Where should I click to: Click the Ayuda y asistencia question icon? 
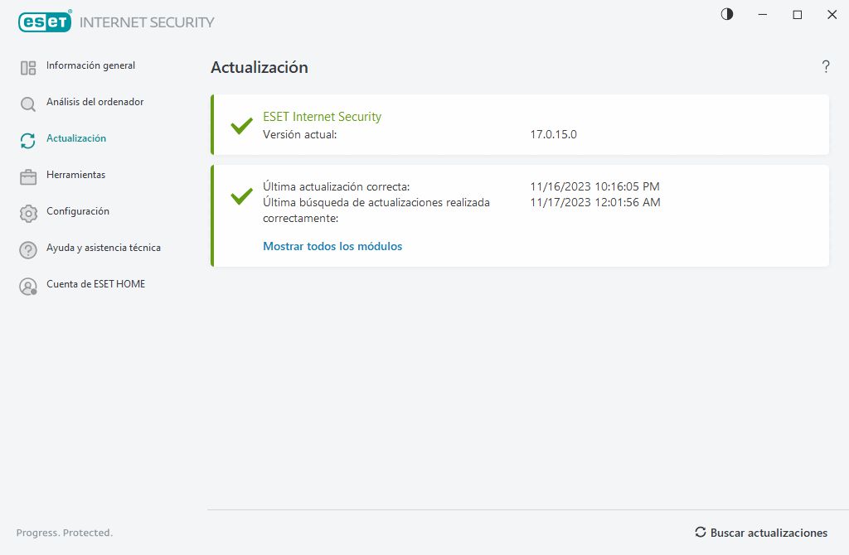click(x=28, y=249)
